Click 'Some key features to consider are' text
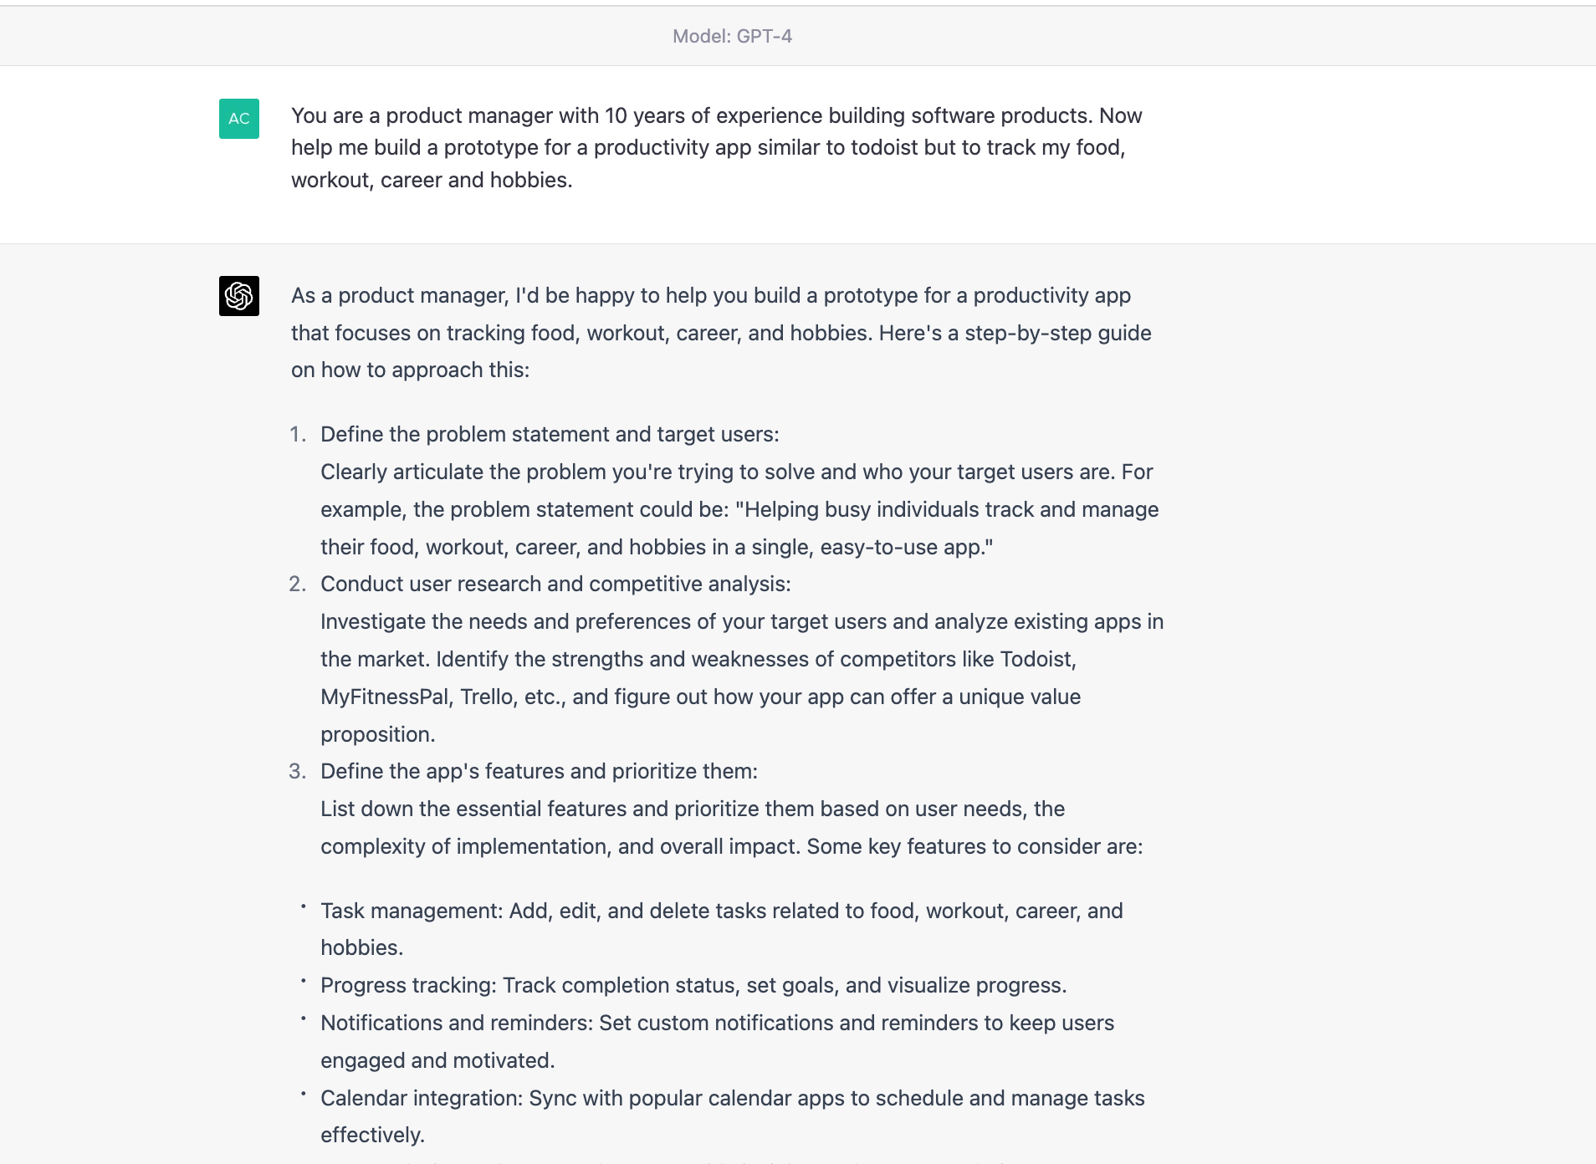This screenshot has width=1596, height=1164. coord(974,847)
